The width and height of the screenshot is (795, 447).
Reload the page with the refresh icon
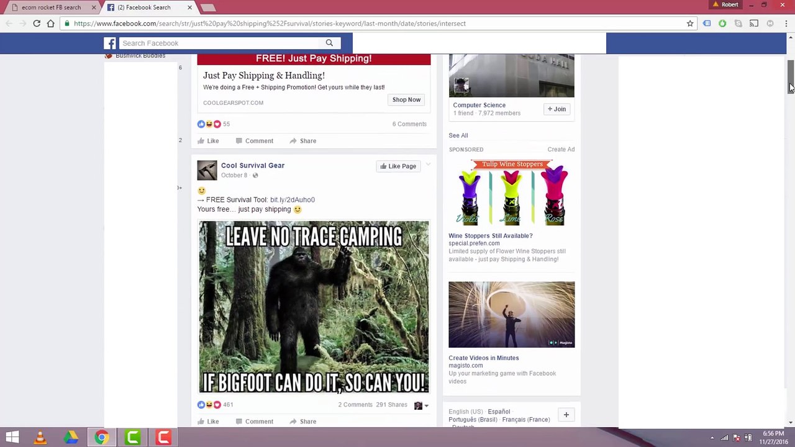[x=37, y=24]
